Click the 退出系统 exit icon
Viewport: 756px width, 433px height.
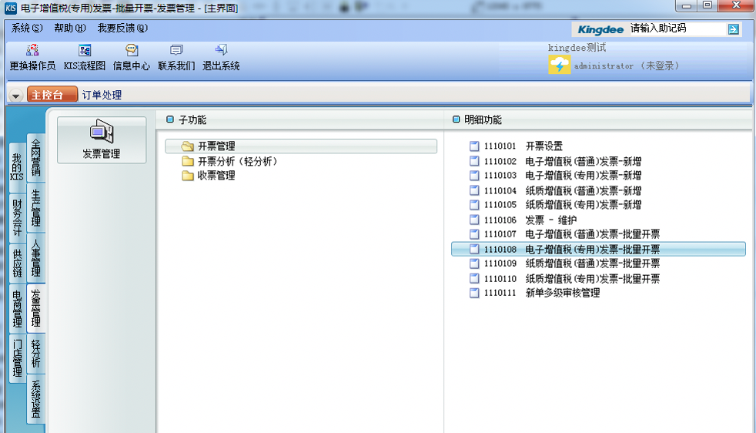(x=221, y=51)
